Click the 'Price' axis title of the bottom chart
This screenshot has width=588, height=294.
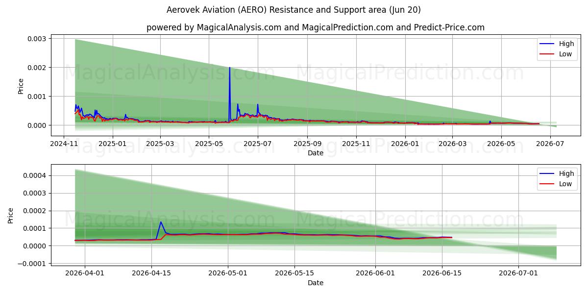click(11, 216)
